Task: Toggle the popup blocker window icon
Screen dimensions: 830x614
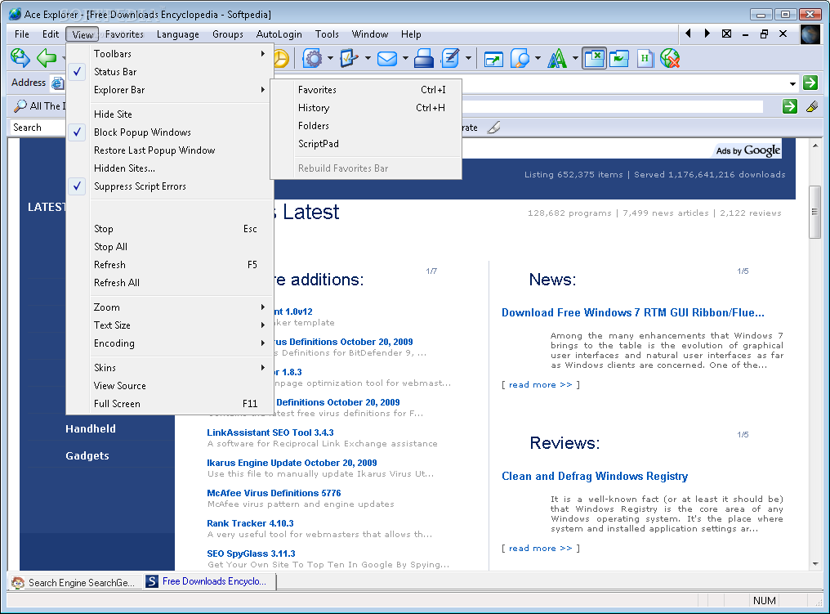Action: 594,58
